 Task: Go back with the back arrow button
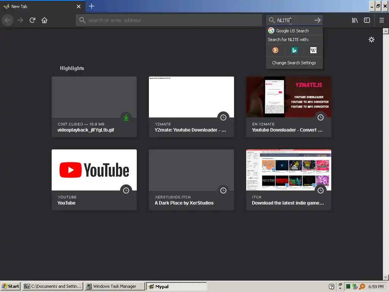pos(8,20)
